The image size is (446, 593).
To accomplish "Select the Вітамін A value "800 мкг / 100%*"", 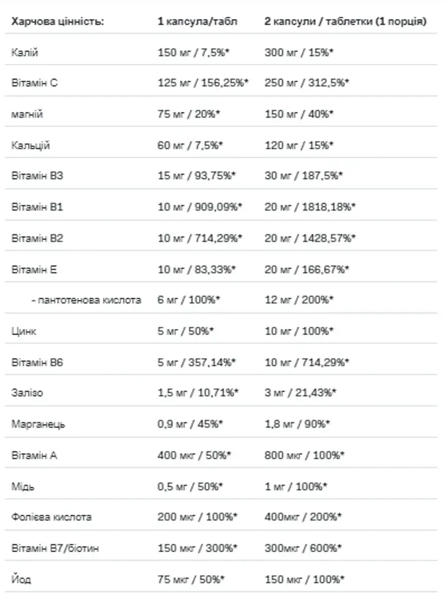I will pyautogui.click(x=304, y=455).
